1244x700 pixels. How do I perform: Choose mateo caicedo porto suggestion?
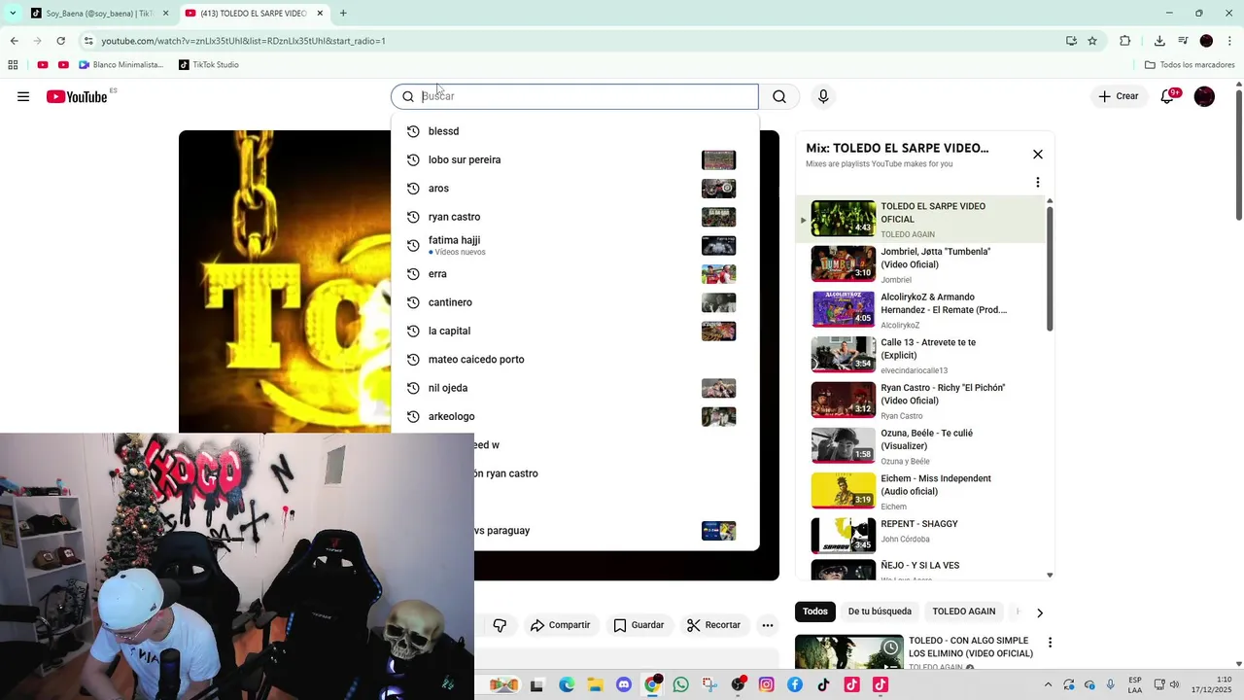pos(574,360)
